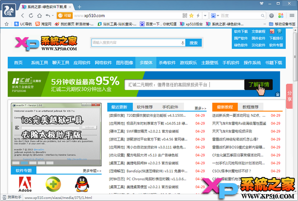This screenshot has width=298, height=201.
Task: Open the 淘宝网 bookmark
Action: point(43,24)
